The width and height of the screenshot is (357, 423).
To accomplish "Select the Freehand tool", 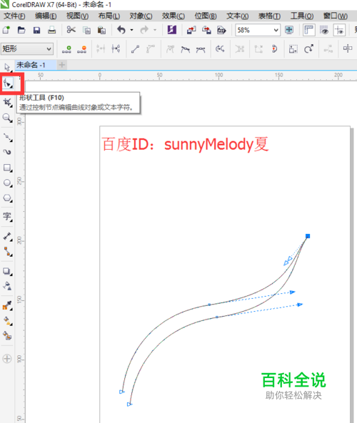I will pos(7,137).
